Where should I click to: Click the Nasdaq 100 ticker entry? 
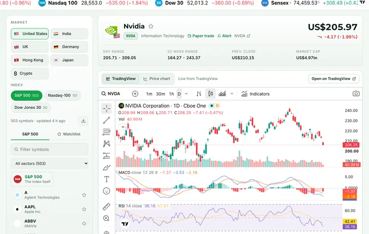click(x=93, y=3)
